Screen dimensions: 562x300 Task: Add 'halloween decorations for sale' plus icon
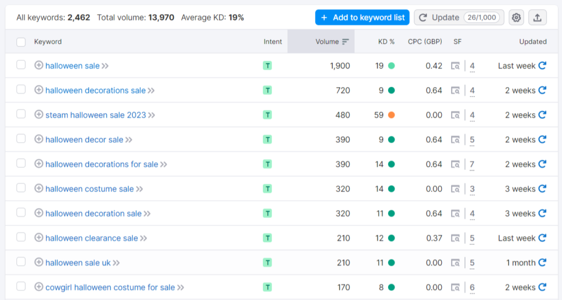[39, 164]
